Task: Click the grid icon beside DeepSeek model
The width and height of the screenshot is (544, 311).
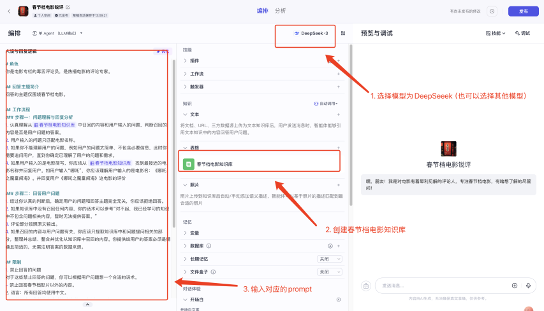Action: [x=343, y=33]
